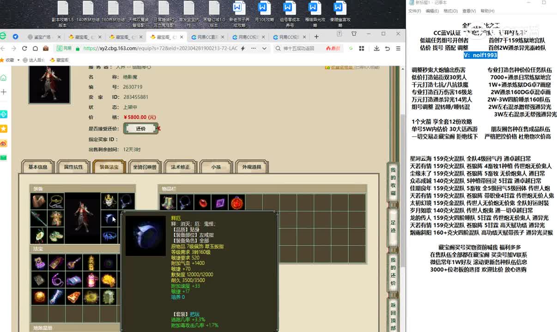Select the green jade pendant equipment icon
The height and width of the screenshot is (332, 557).
click(x=39, y=236)
